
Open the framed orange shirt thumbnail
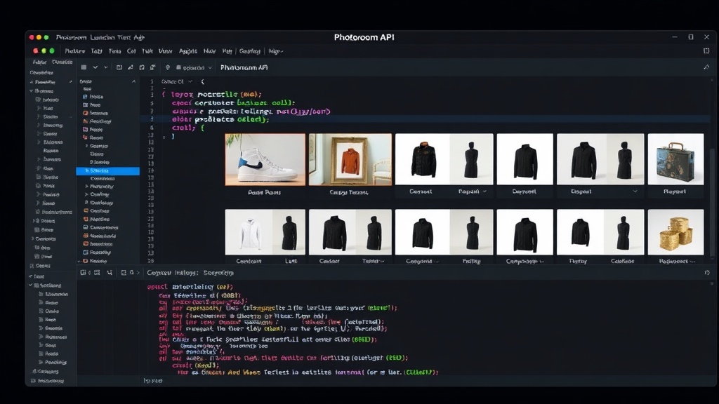350,159
